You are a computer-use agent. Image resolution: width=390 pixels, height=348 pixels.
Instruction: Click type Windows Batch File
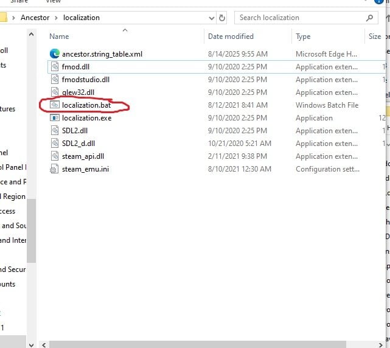(x=327, y=105)
